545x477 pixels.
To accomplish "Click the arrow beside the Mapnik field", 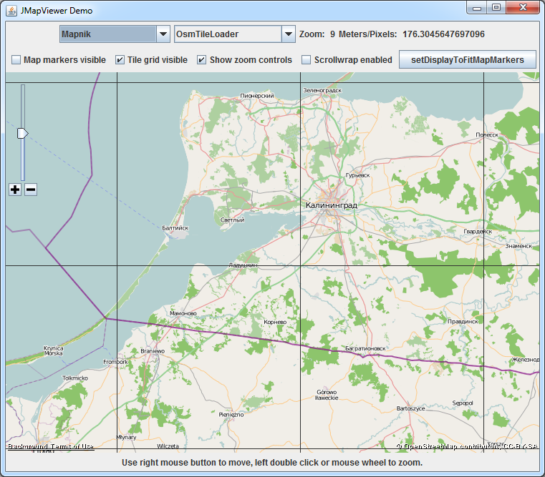I will click(163, 34).
